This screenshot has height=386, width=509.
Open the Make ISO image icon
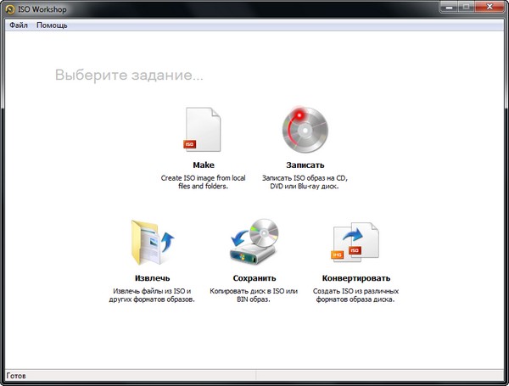pos(203,130)
